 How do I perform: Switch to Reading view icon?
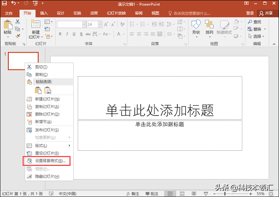click(x=194, y=194)
